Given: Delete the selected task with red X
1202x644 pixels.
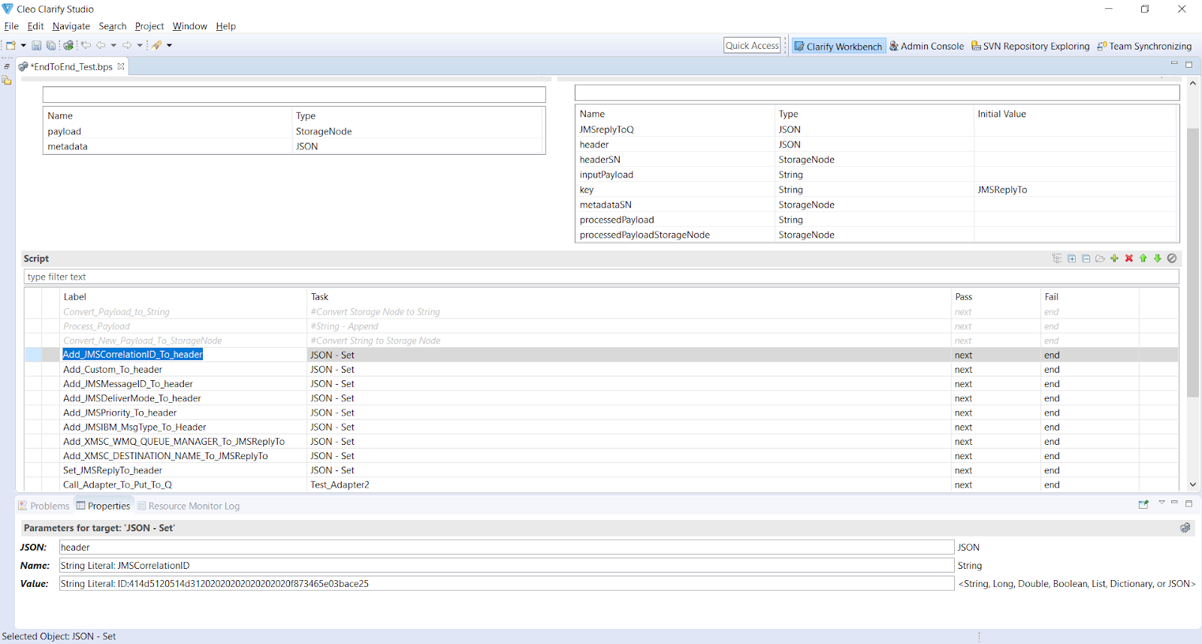Looking at the screenshot, I should click(1128, 259).
